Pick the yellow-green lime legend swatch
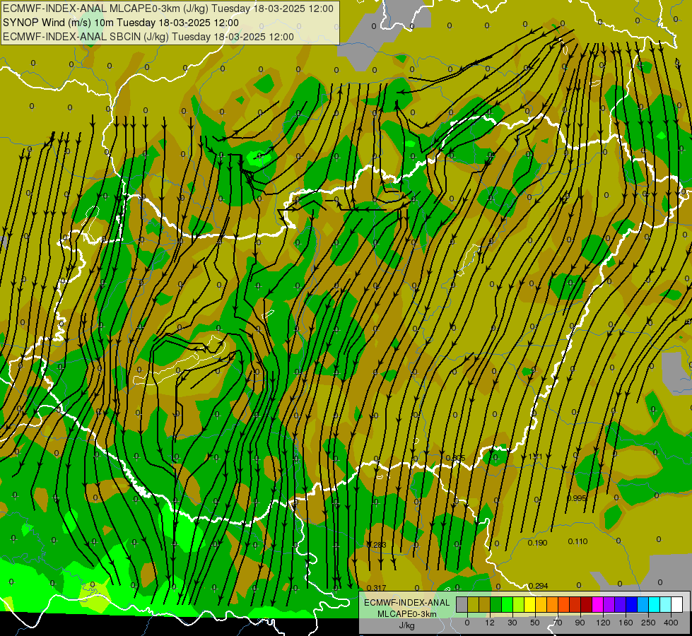692x636 pixels. pos(519,604)
